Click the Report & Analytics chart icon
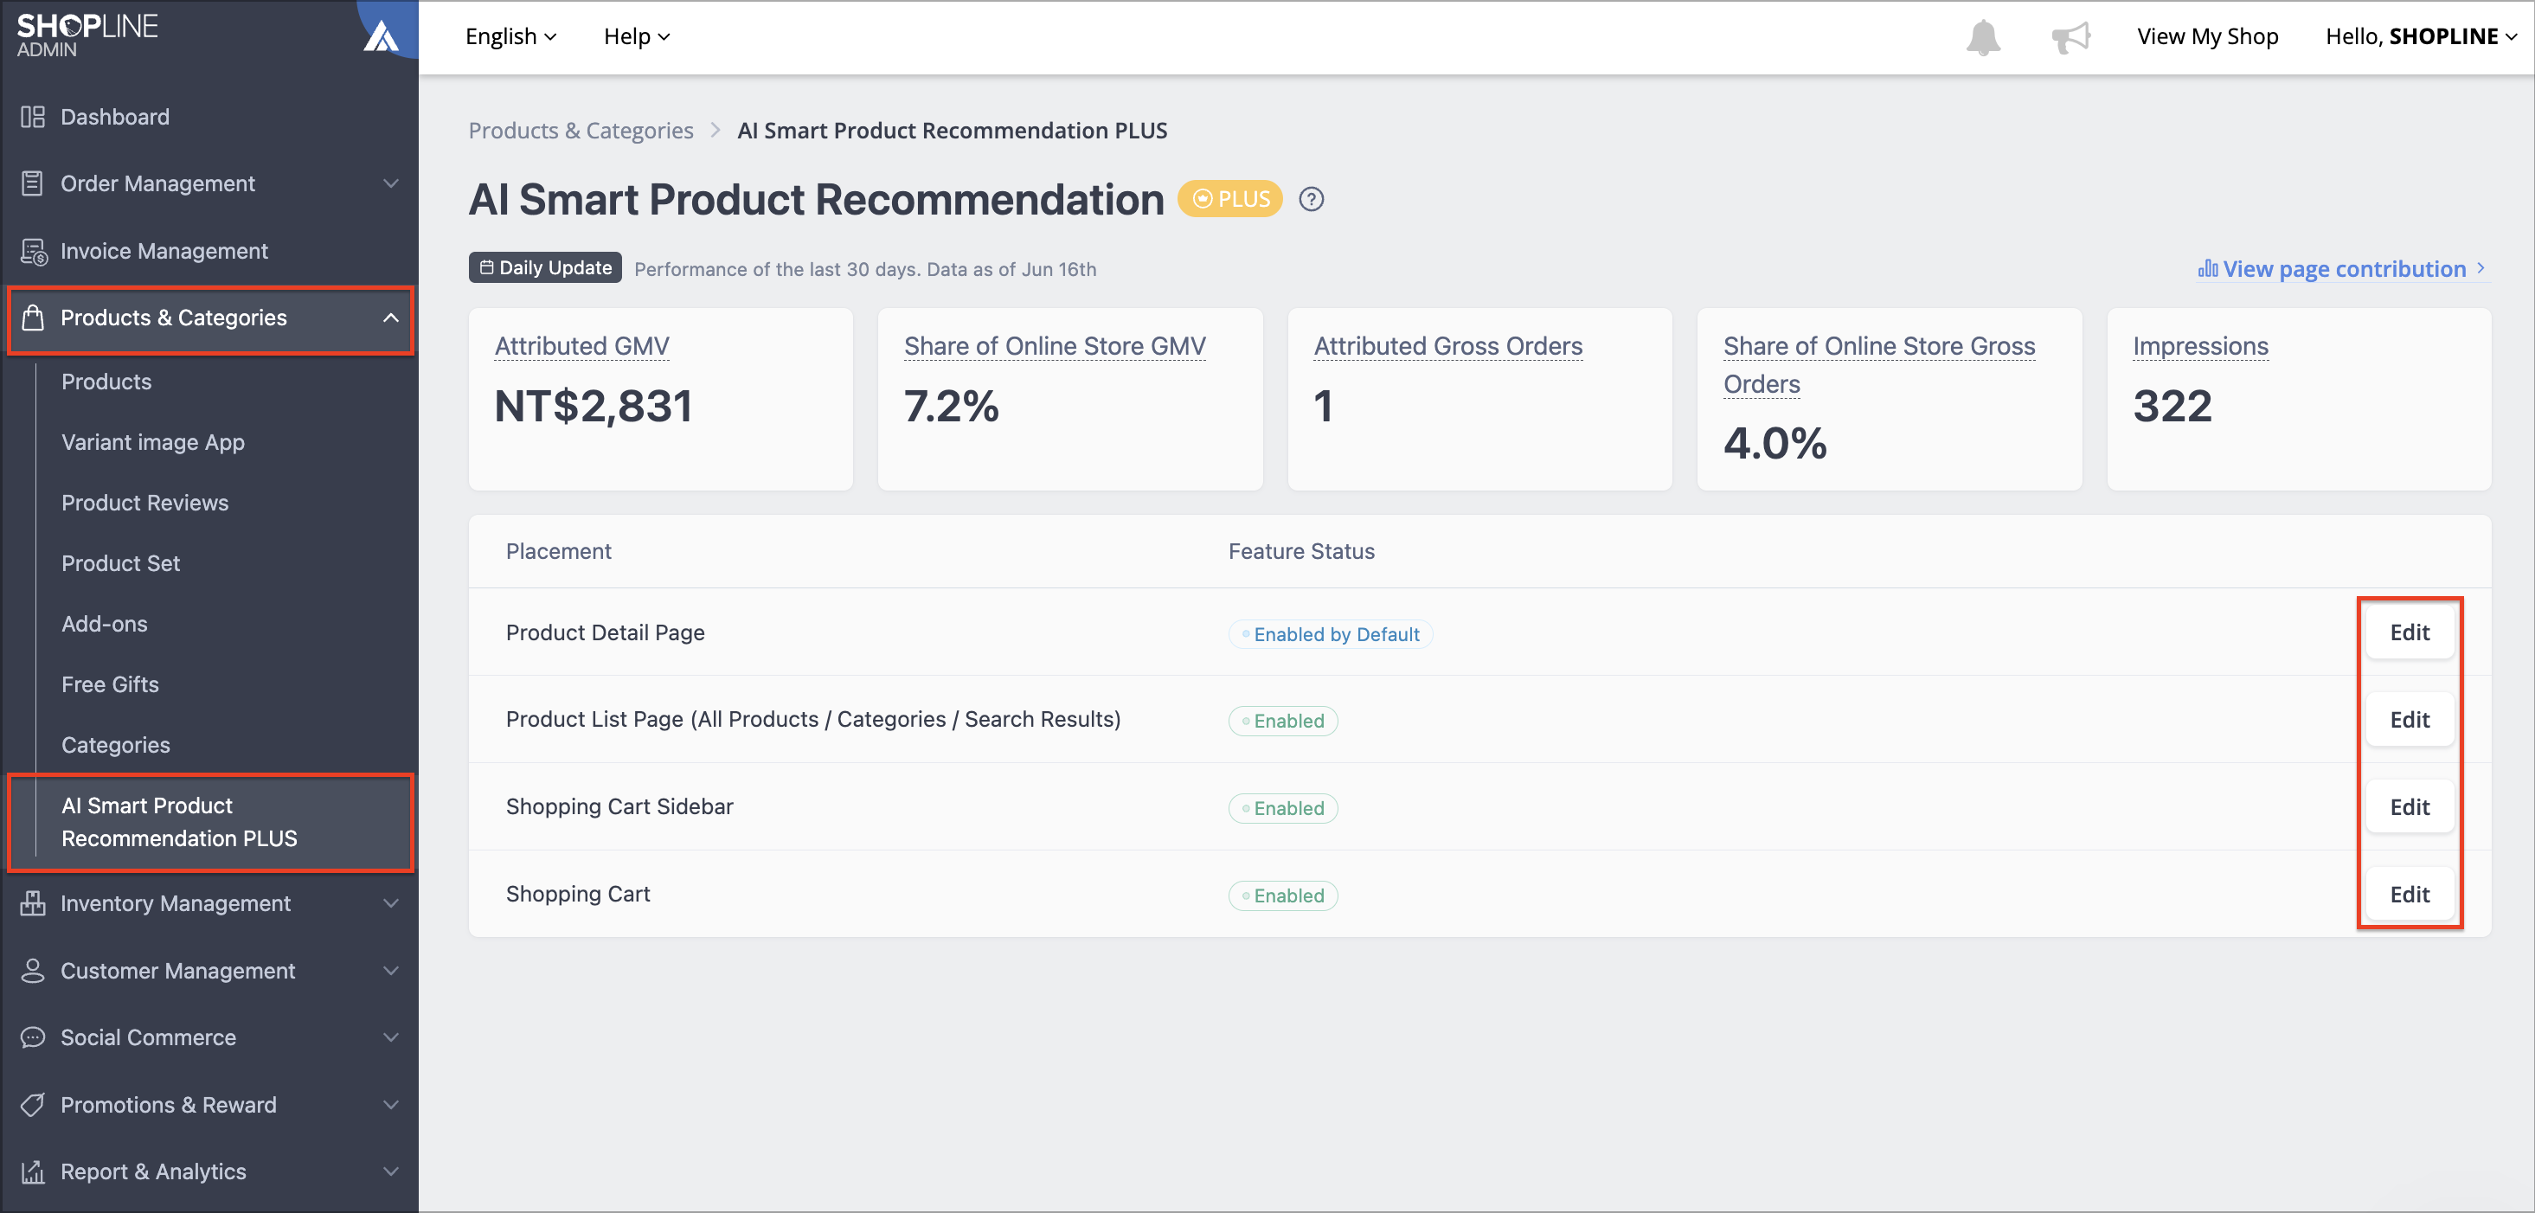Image resolution: width=2535 pixels, height=1213 pixels. pos(33,1171)
